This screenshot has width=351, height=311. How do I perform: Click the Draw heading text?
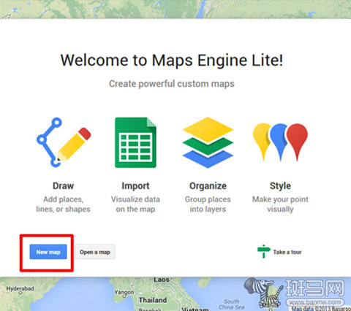point(63,186)
